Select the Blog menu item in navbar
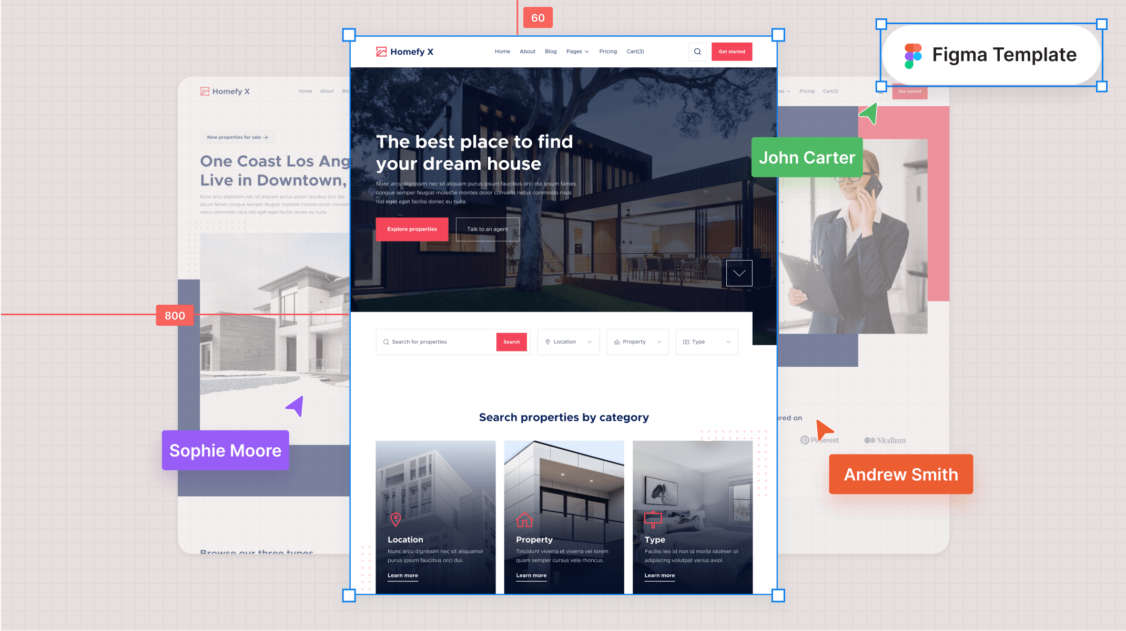This screenshot has width=1126, height=631. [x=551, y=51]
